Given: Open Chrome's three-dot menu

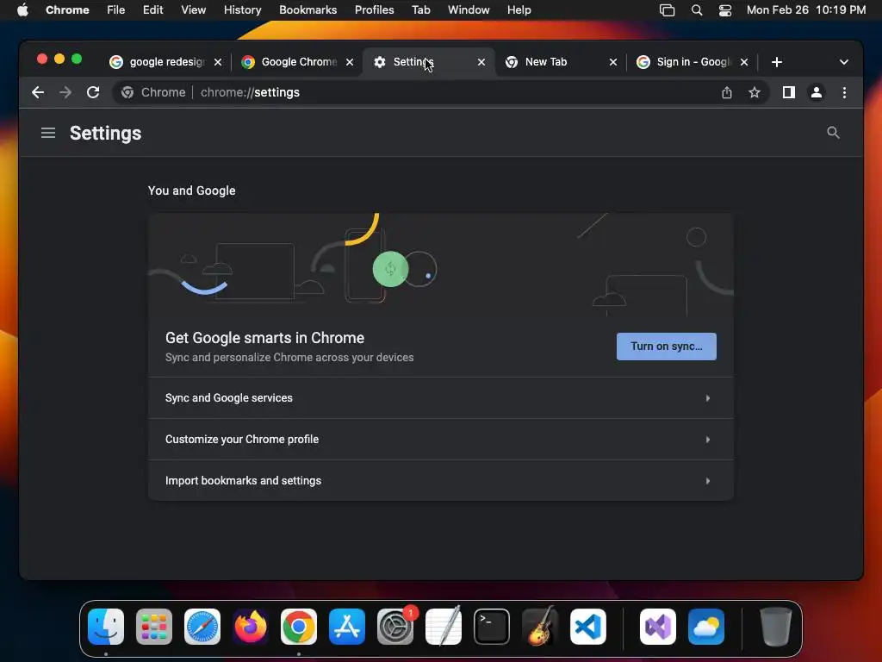Looking at the screenshot, I should click(x=844, y=92).
